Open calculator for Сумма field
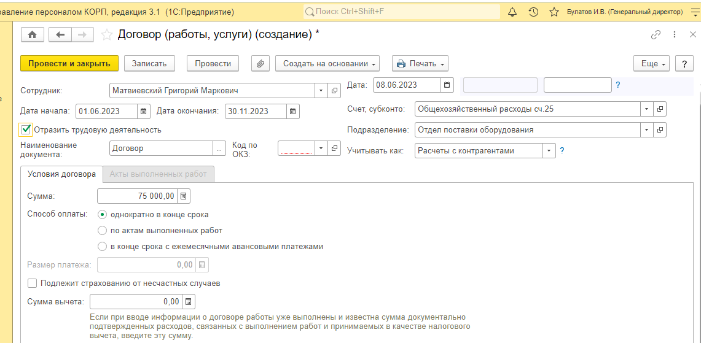701x343 pixels. click(184, 196)
